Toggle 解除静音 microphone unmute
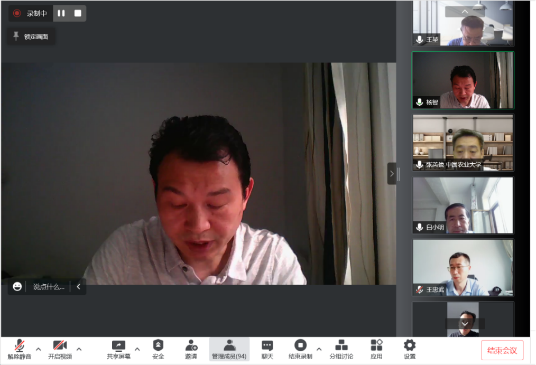 point(20,346)
